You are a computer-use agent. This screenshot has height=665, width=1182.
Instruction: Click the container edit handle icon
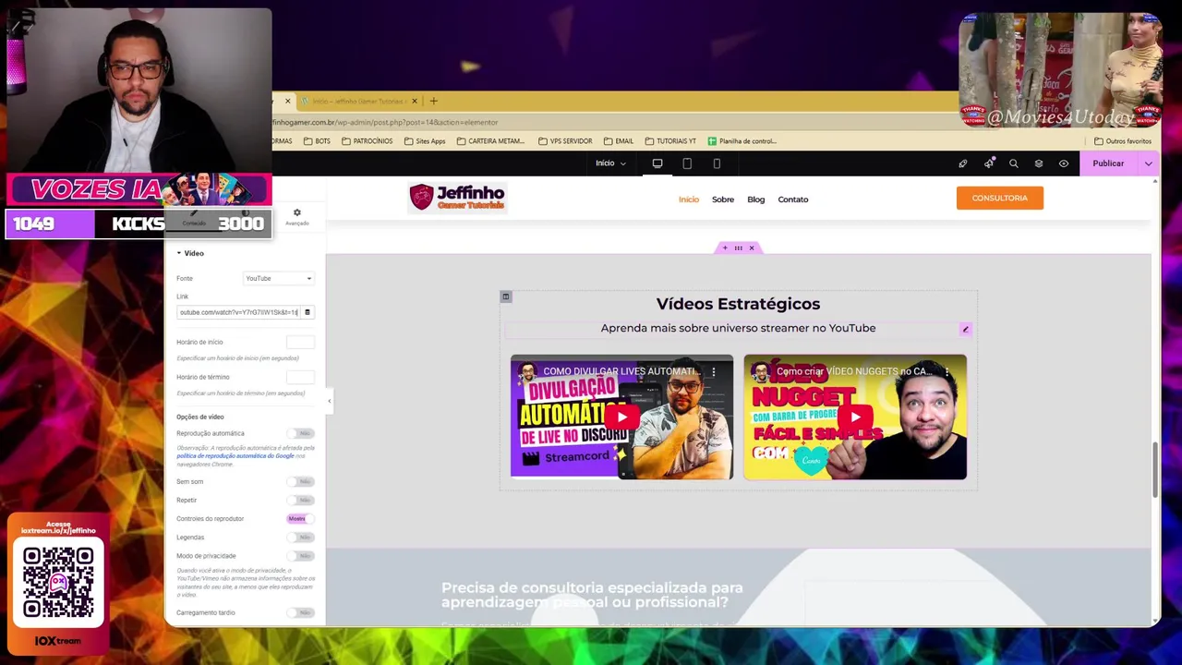tap(506, 296)
